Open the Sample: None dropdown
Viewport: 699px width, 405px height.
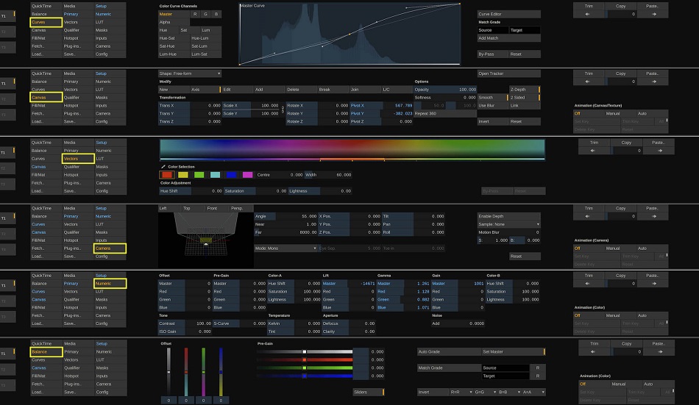pyautogui.click(x=508, y=224)
